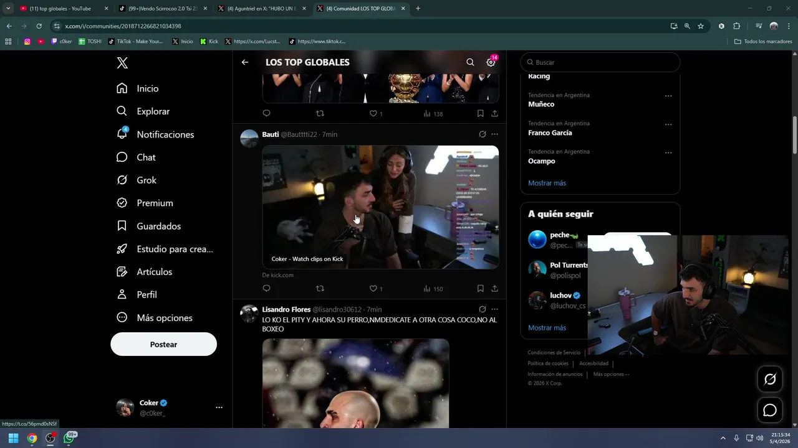Screen dimensions: 798x448
Task: Open Explorar in the sidebar
Action: pos(143,111)
